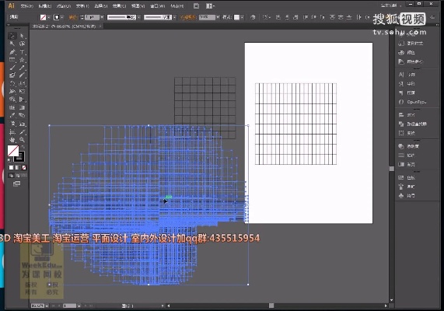Open the Window (W) menu

(x=158, y=6)
